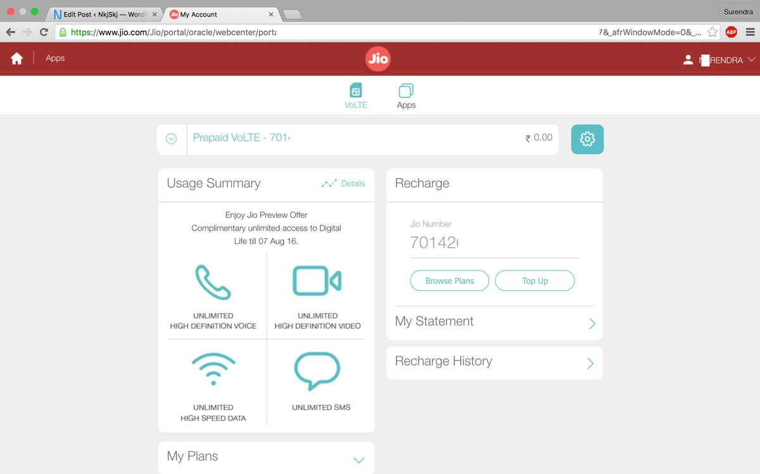760x474 pixels.
Task: Click the Surendra Chrome profile button
Action: pos(738,11)
